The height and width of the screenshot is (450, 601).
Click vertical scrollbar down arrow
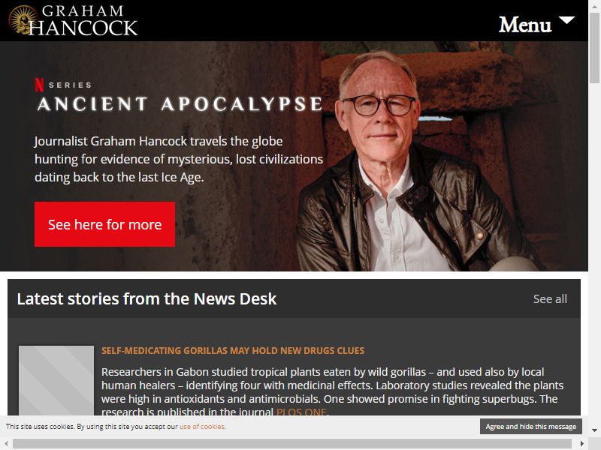[x=594, y=430]
